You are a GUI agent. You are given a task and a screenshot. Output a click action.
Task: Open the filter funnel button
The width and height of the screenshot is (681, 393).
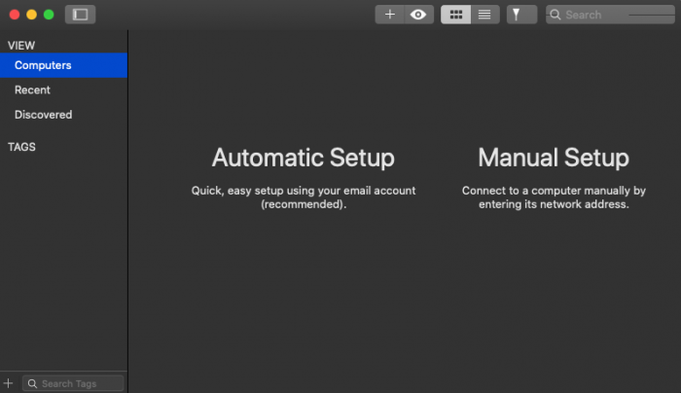tap(521, 15)
